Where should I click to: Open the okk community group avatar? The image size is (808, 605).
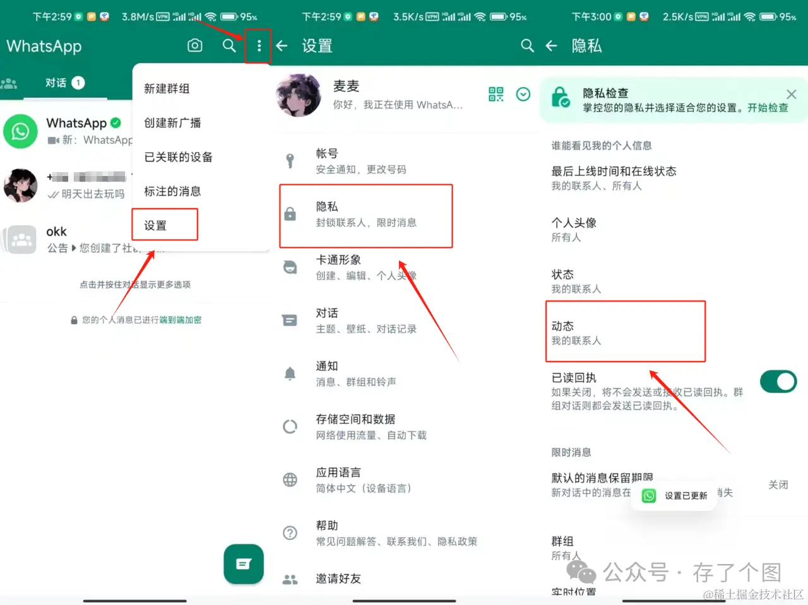(x=20, y=240)
